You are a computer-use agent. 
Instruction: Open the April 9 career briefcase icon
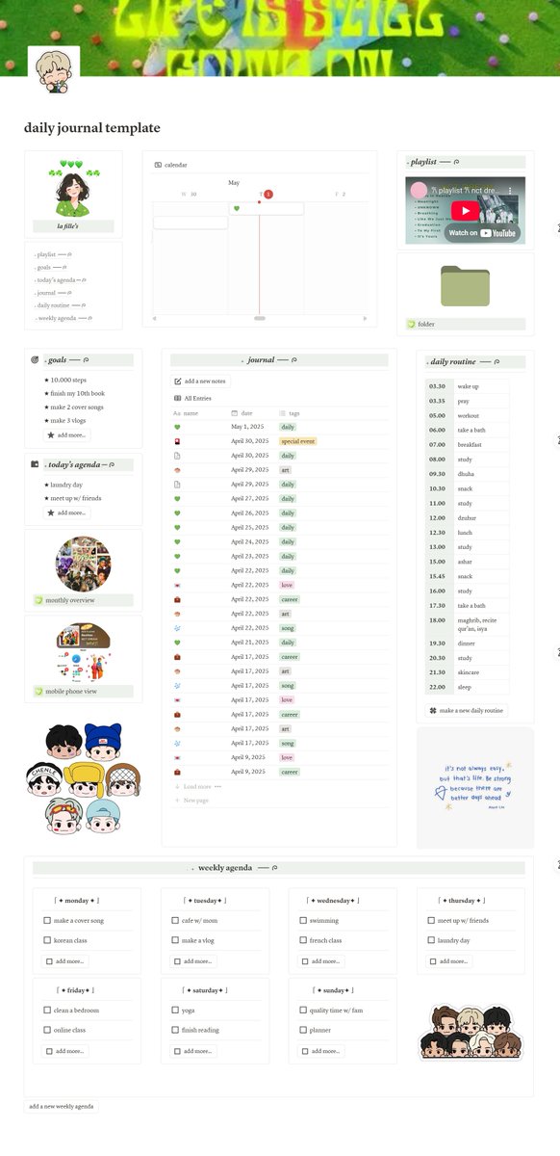point(177,772)
